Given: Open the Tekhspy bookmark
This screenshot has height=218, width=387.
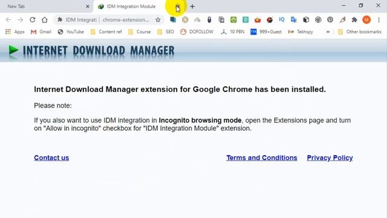Looking at the screenshot, I should point(301,31).
